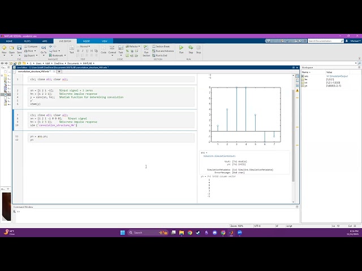Click the warning indicator icon in editor margin

click(x=297, y=91)
